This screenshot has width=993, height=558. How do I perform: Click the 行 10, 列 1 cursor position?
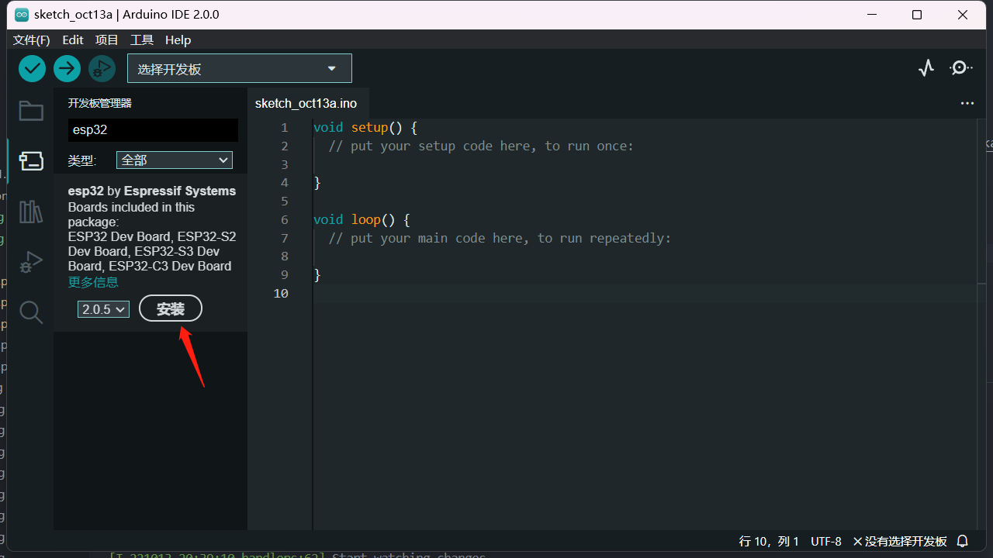tap(769, 541)
